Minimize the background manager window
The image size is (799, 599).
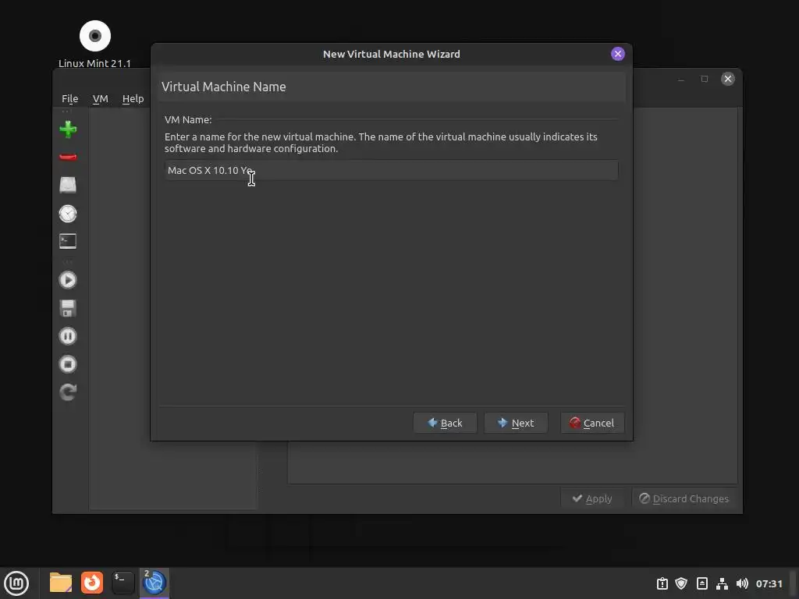pyautogui.click(x=680, y=79)
